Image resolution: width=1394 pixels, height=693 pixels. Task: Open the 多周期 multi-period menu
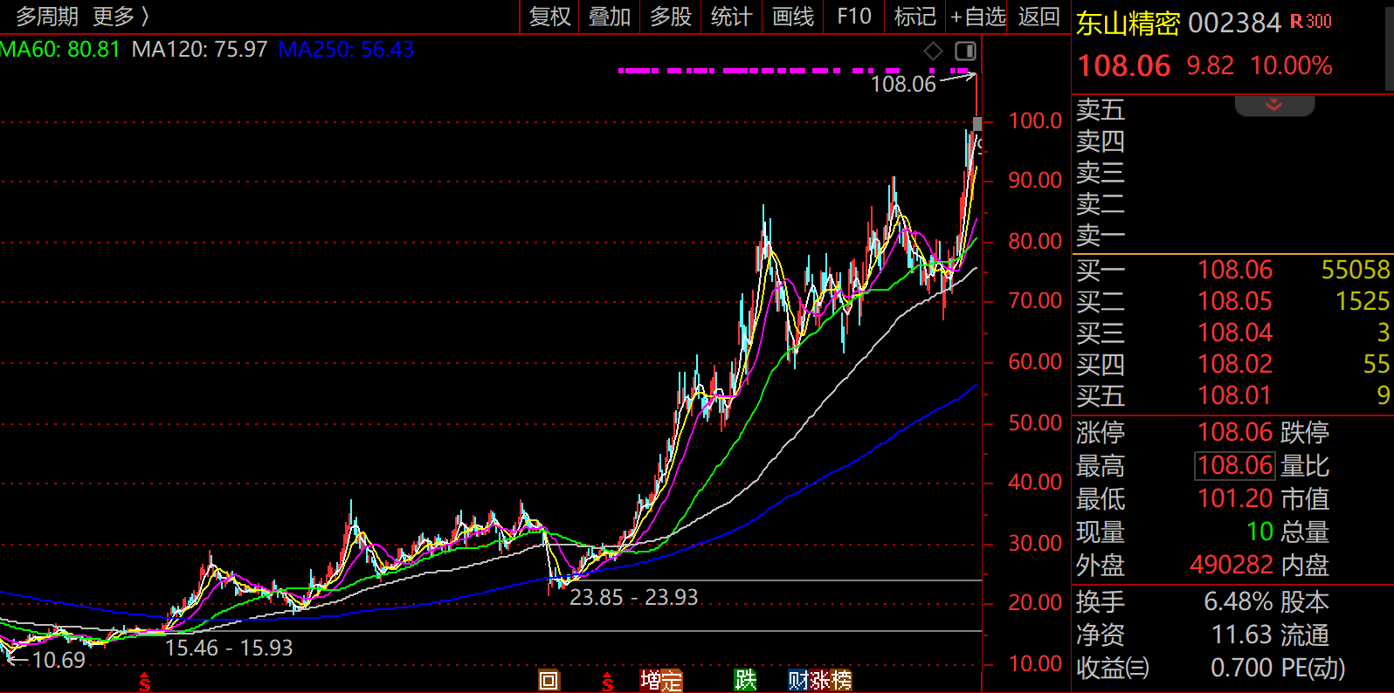[x=47, y=17]
